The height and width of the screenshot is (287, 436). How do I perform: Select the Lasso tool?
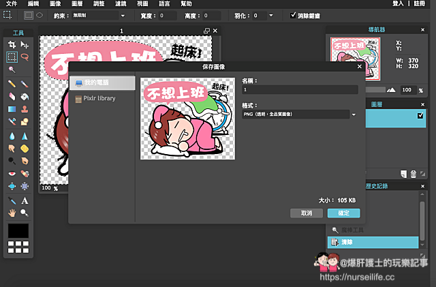point(25,57)
